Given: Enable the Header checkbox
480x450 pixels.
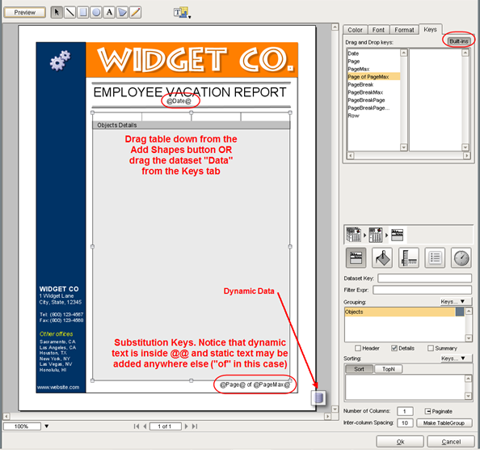Looking at the screenshot, I should pyautogui.click(x=358, y=348).
